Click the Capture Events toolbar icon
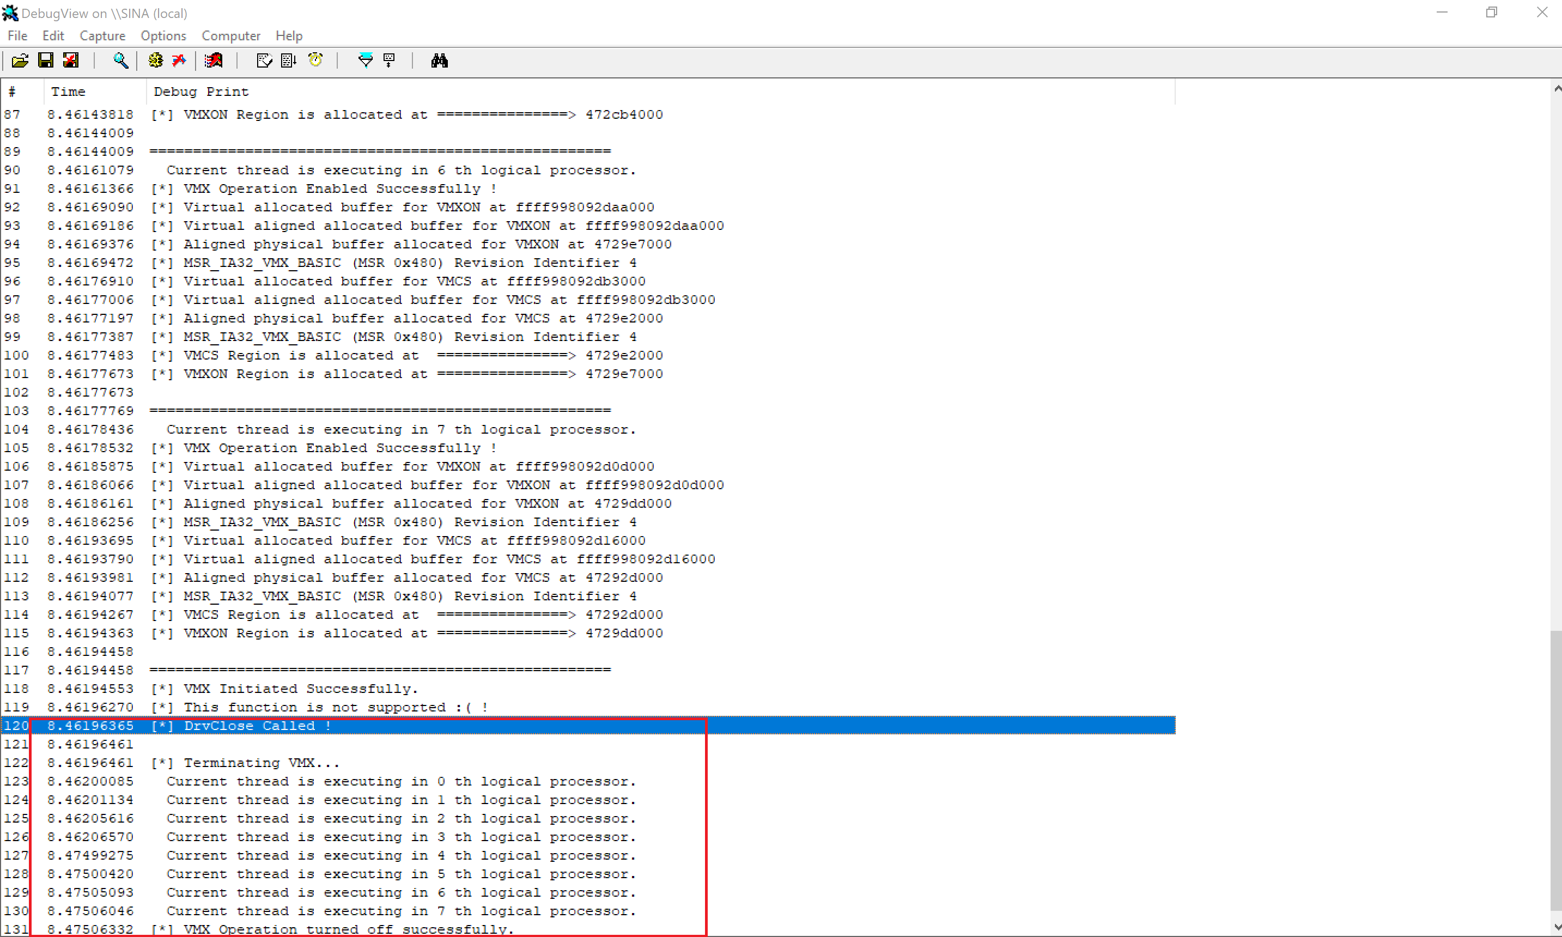Screen dimensions: 1562x937 coord(214,60)
